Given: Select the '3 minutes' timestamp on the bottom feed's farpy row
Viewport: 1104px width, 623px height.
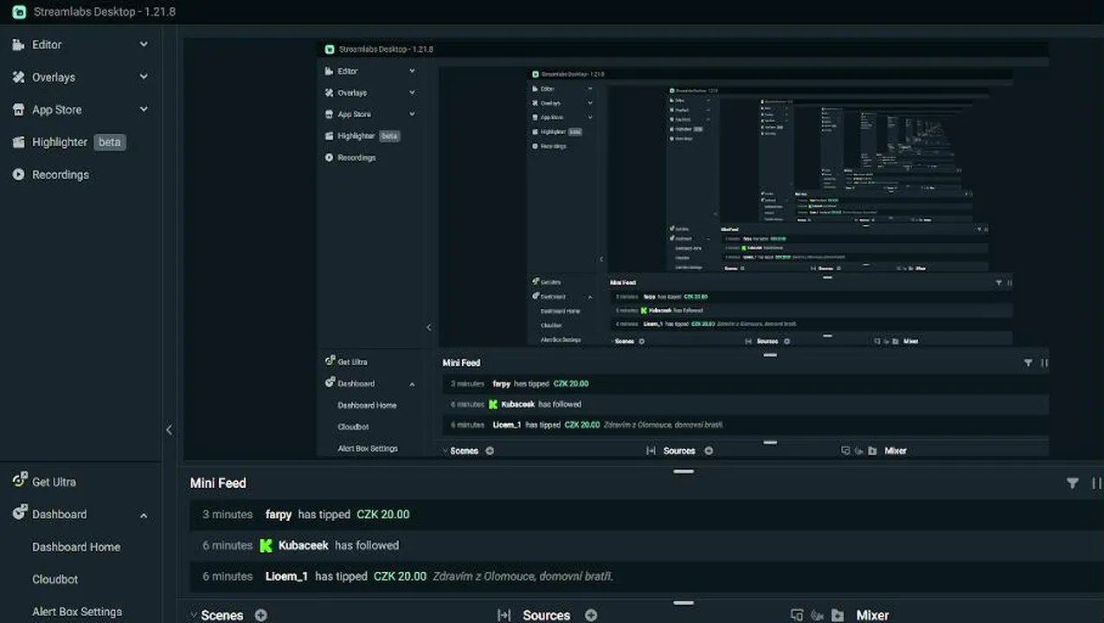Looking at the screenshot, I should [228, 514].
